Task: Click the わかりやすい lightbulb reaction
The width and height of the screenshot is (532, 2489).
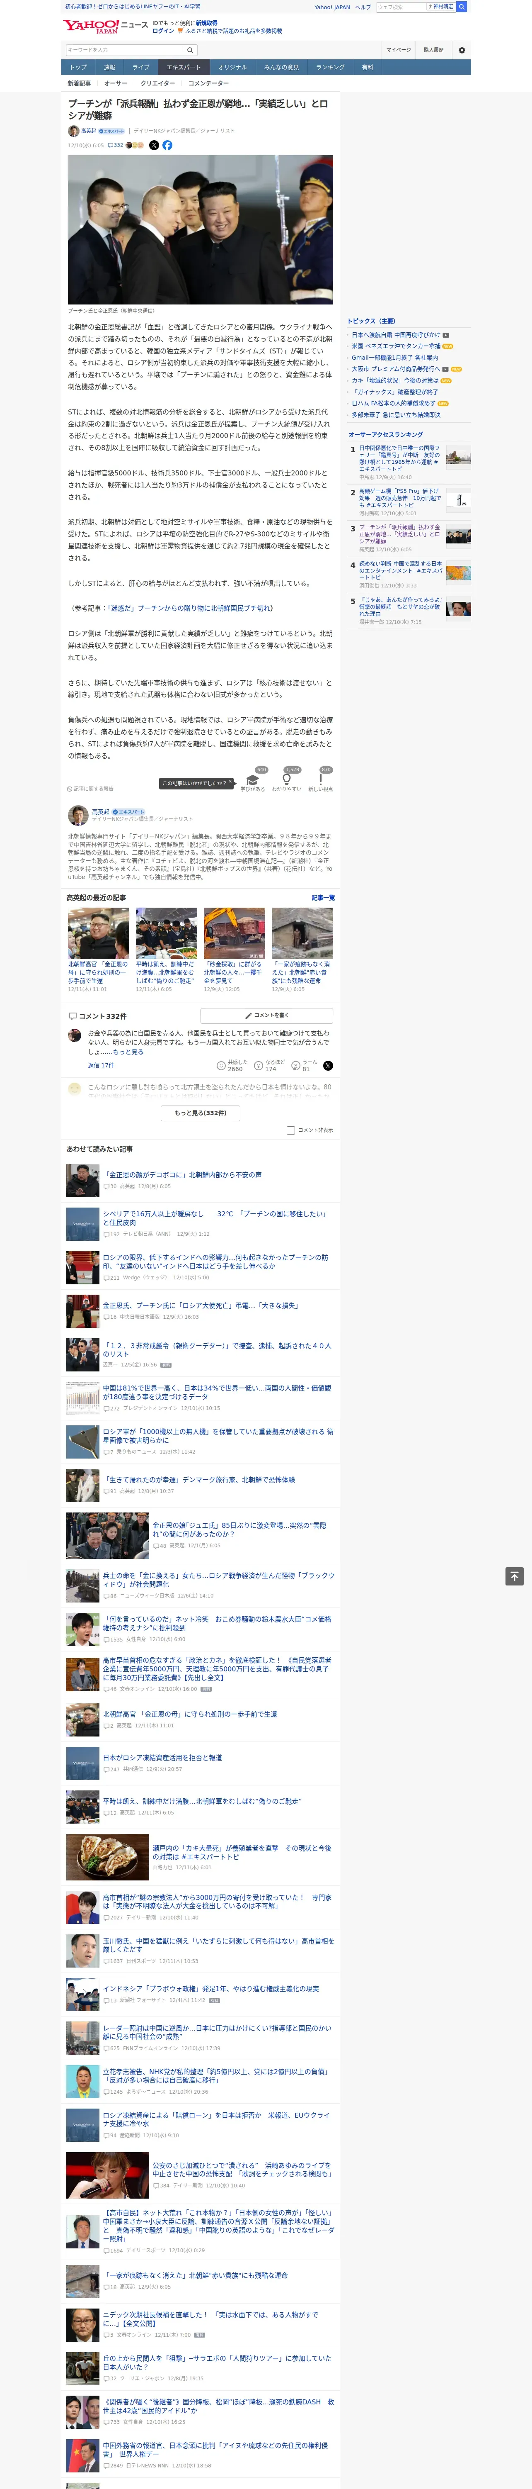Action: (287, 781)
